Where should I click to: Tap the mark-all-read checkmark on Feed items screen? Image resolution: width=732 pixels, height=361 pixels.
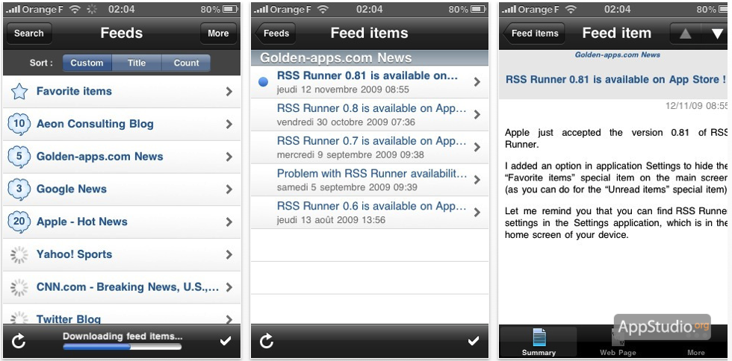pos(473,342)
